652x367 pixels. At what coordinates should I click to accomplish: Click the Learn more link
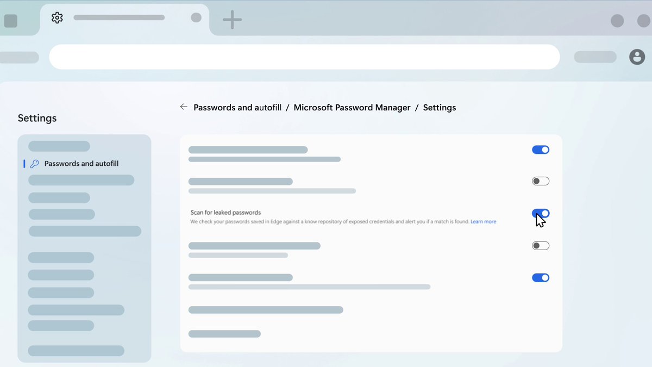[x=483, y=222]
